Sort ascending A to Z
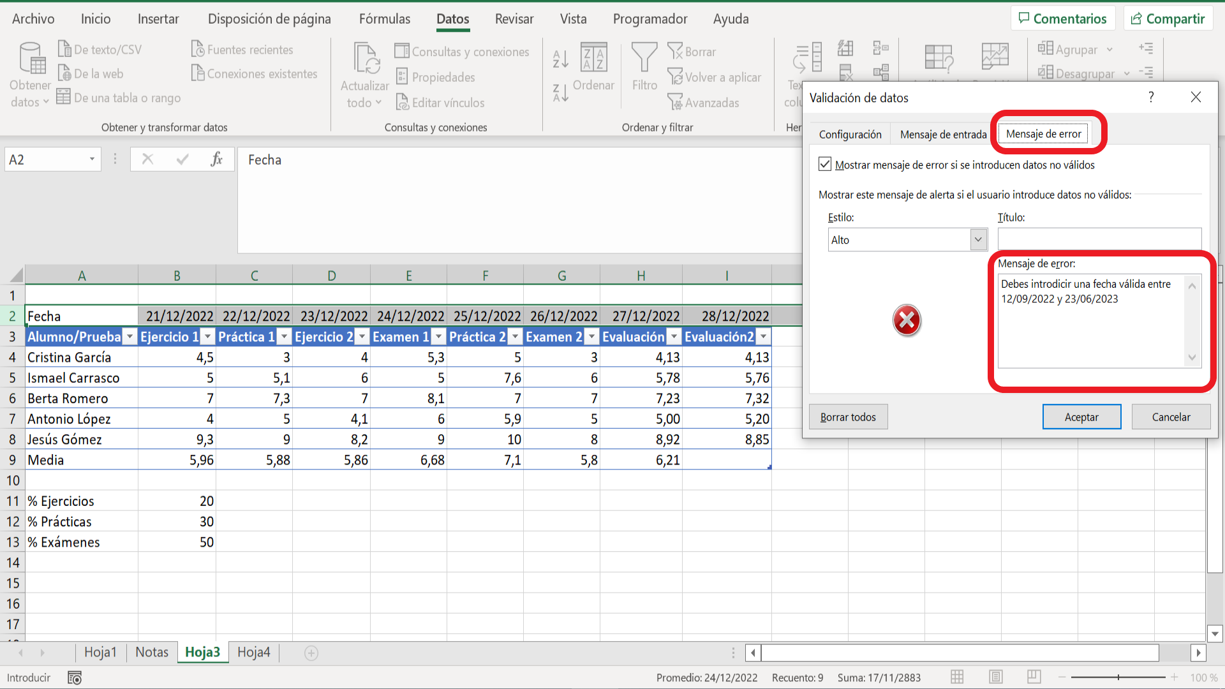Screen dimensions: 1225x689 560,59
